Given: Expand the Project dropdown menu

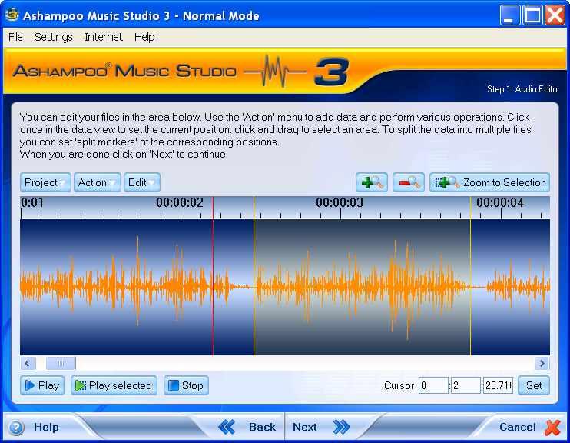Looking at the screenshot, I should click(x=45, y=182).
